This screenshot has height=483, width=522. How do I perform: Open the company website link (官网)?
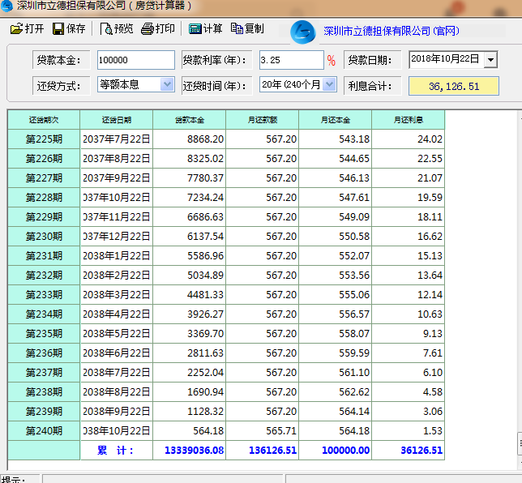coord(391,31)
